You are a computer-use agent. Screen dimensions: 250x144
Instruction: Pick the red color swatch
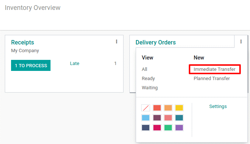coord(157,108)
